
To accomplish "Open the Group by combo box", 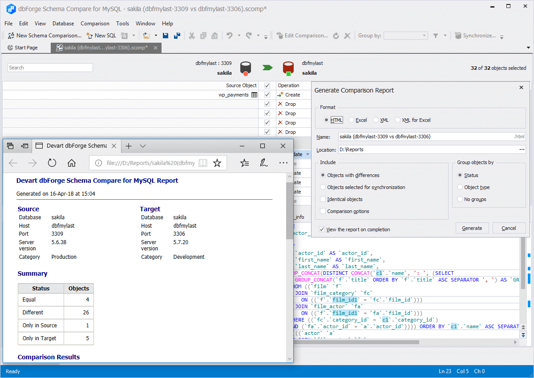I will [x=406, y=36].
